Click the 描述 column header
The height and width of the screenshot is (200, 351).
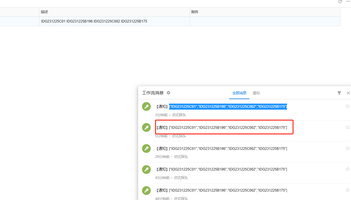click(114, 12)
